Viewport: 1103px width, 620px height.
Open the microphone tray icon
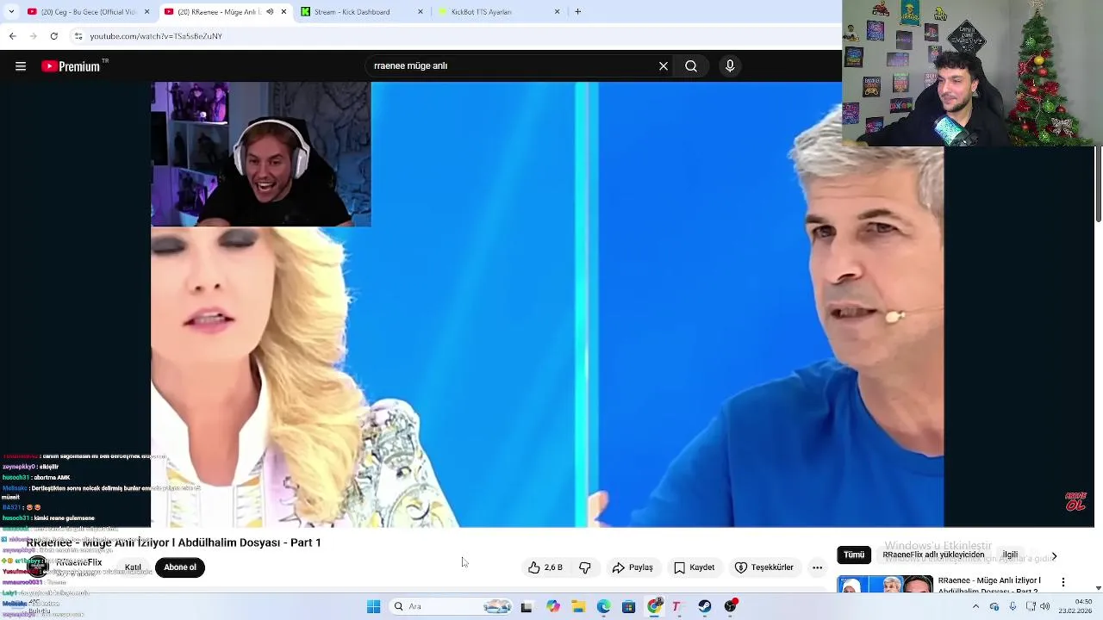pyautogui.click(x=1013, y=607)
